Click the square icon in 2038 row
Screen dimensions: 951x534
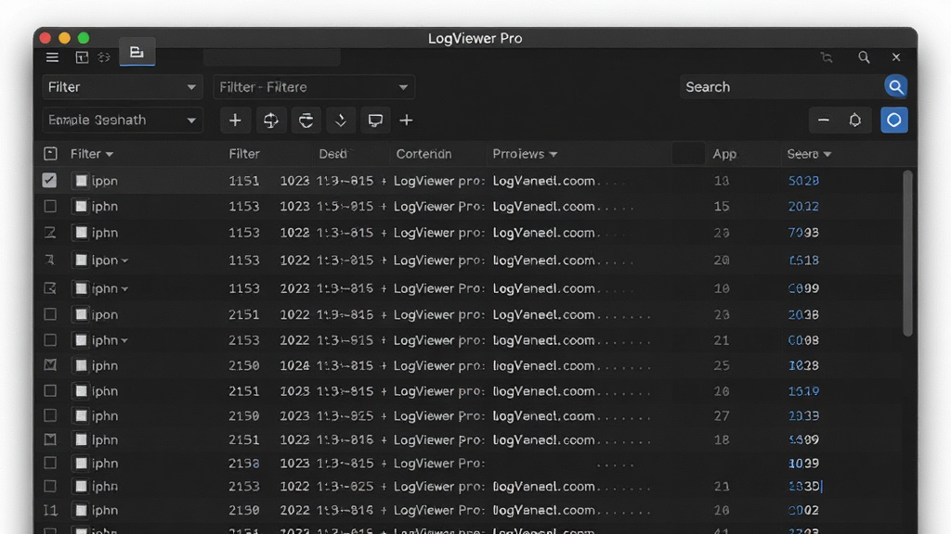pos(81,314)
